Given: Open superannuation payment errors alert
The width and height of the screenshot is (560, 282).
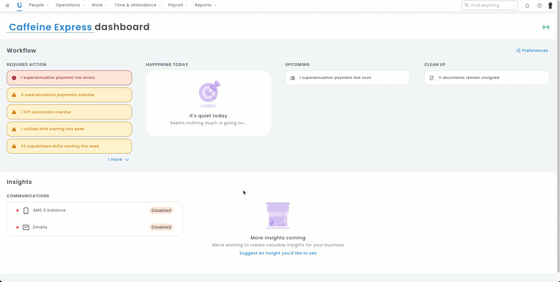Looking at the screenshot, I should click(x=69, y=78).
